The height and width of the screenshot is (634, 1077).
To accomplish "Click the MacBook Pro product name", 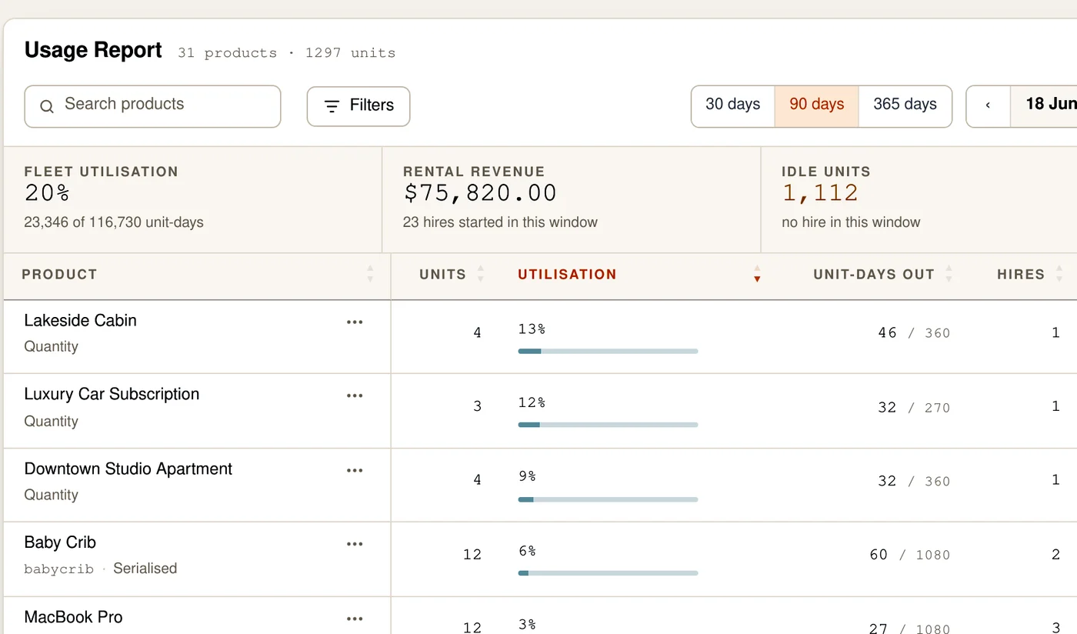I will tap(74, 617).
